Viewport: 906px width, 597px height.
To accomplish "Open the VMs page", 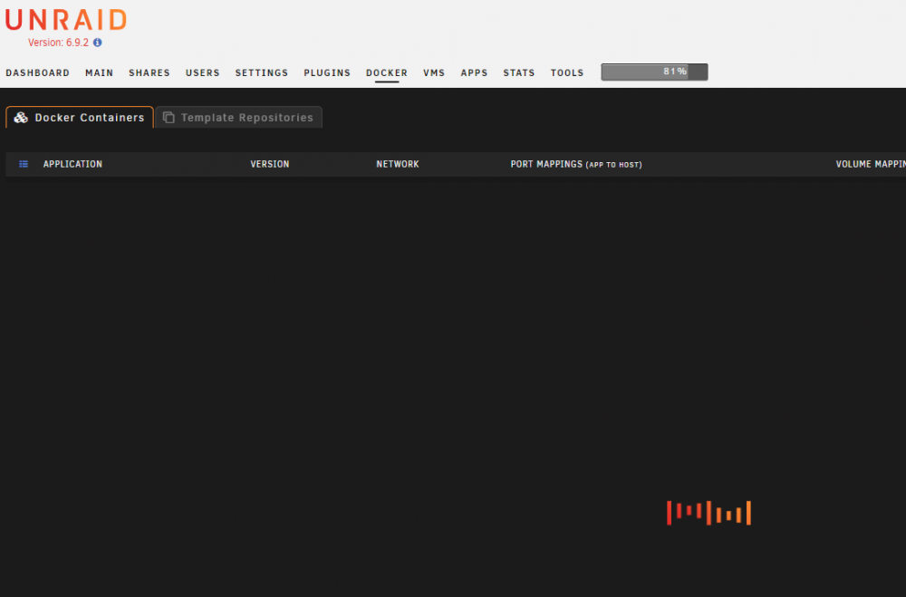I will [434, 72].
